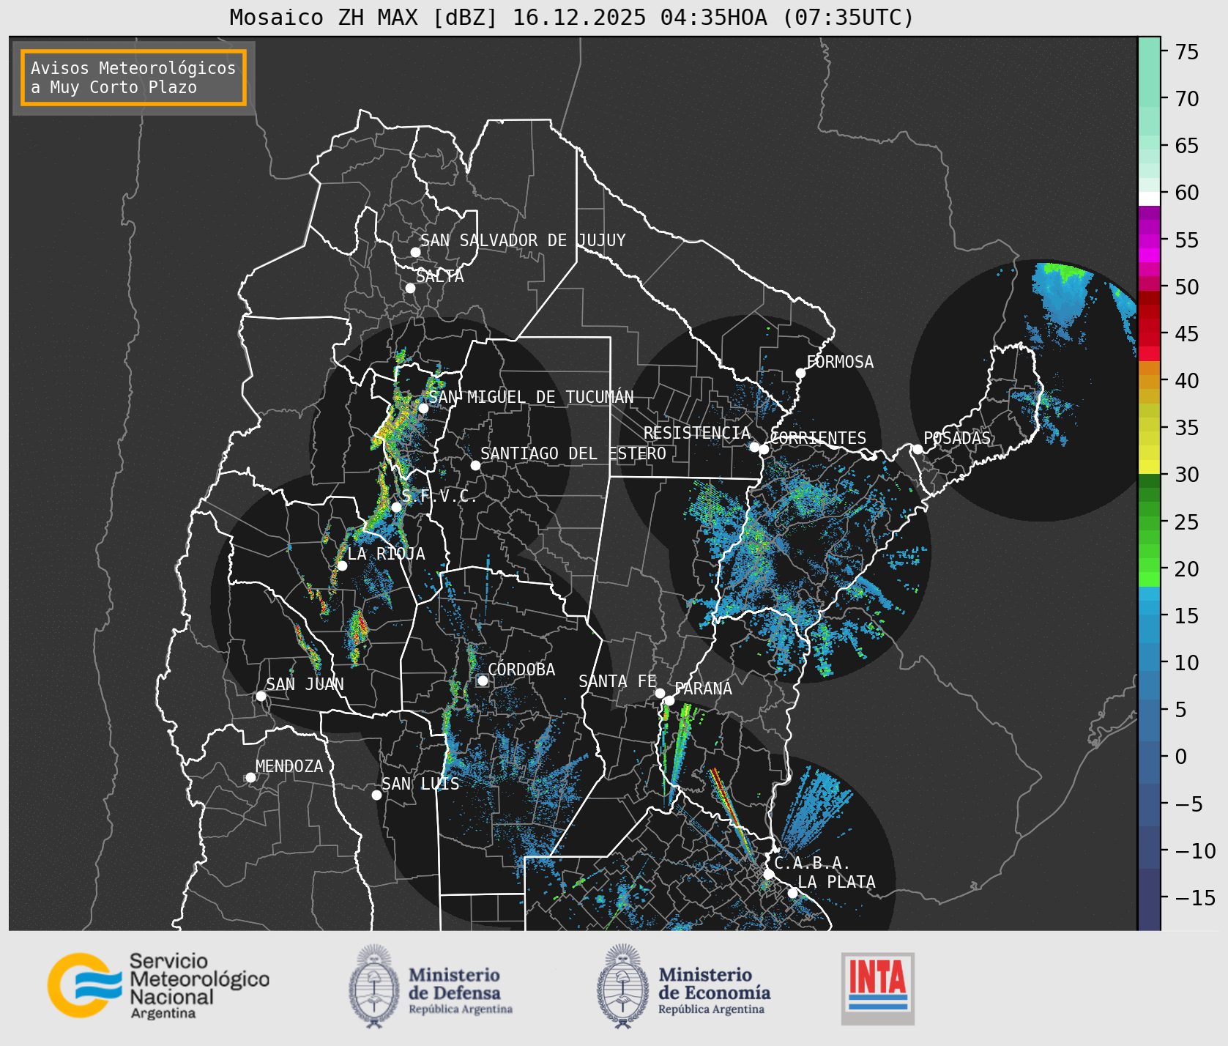Image resolution: width=1228 pixels, height=1046 pixels.
Task: Click the 75 dBZ value on the scale
Action: (x=1187, y=51)
